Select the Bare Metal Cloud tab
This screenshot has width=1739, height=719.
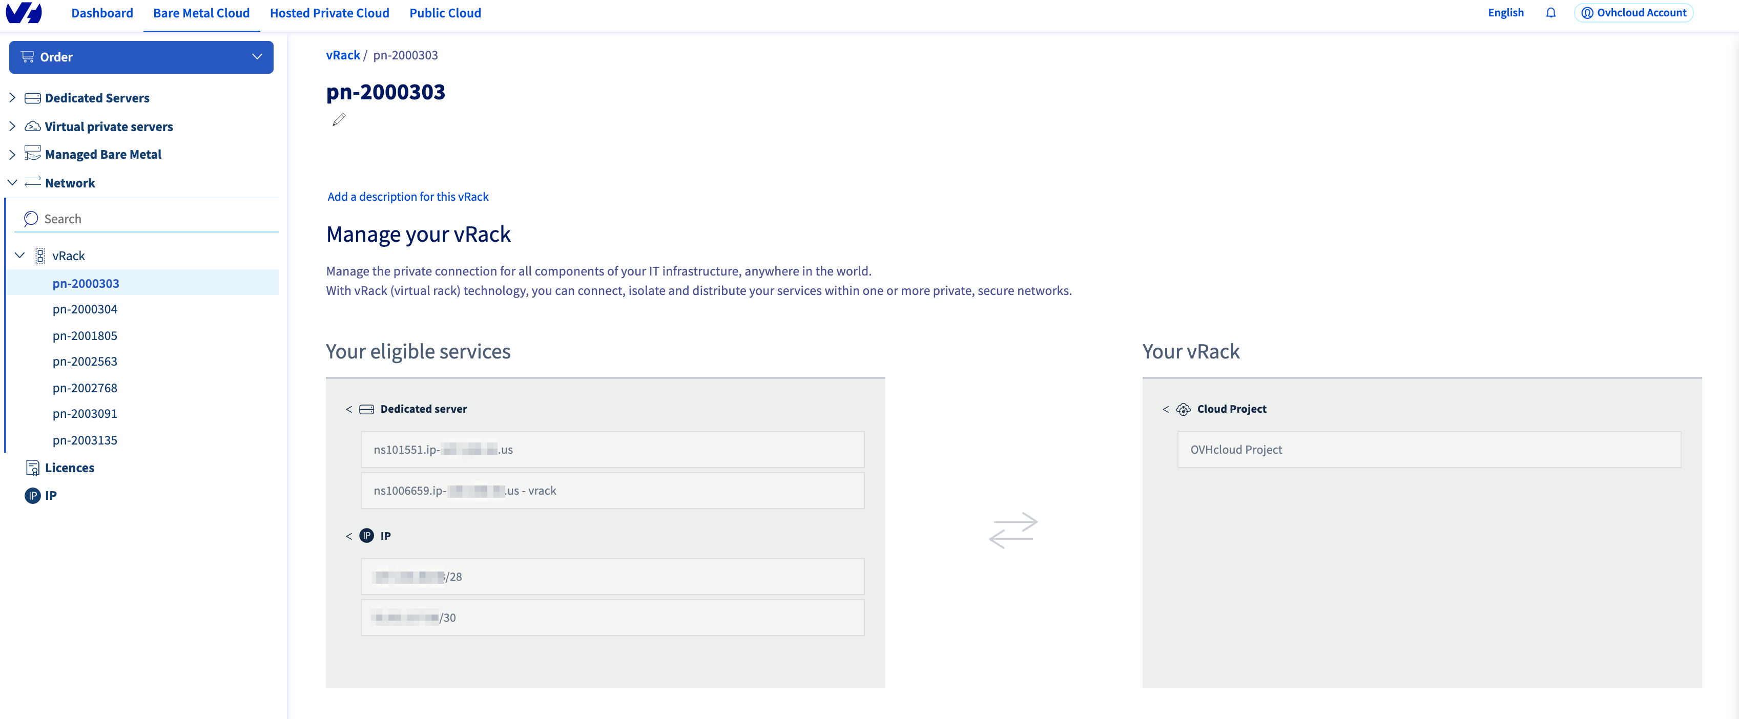(x=201, y=13)
